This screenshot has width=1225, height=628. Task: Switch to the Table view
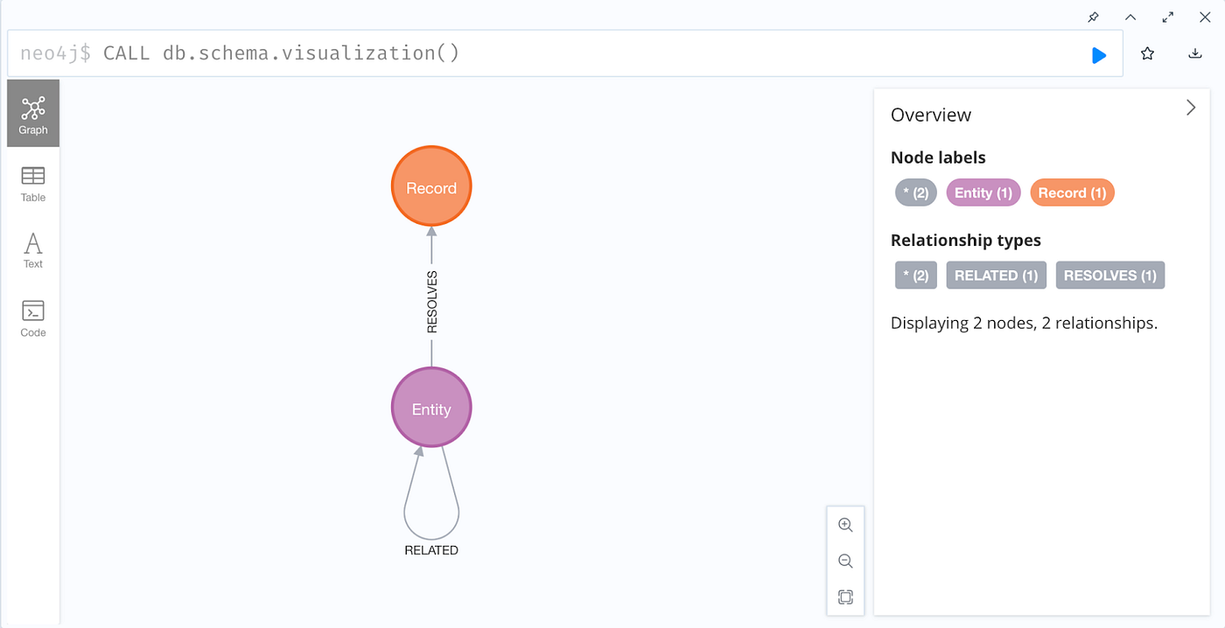coord(33,184)
